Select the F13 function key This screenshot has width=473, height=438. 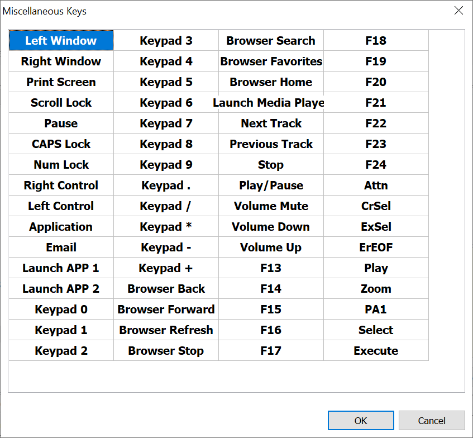tap(271, 268)
